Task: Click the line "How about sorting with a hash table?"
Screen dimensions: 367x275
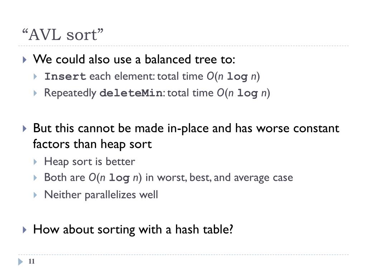Action: click(133, 229)
